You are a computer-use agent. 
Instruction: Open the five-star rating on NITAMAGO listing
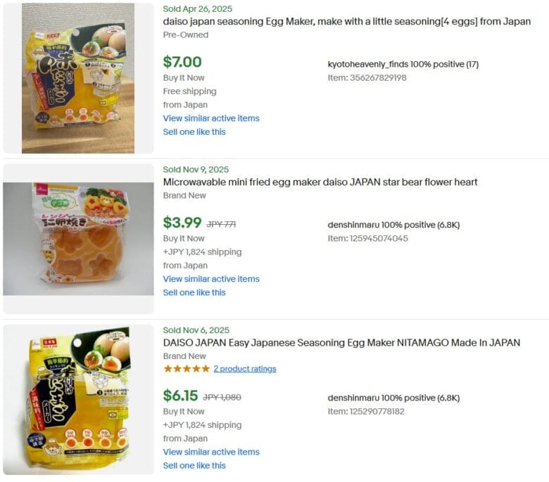(x=187, y=369)
